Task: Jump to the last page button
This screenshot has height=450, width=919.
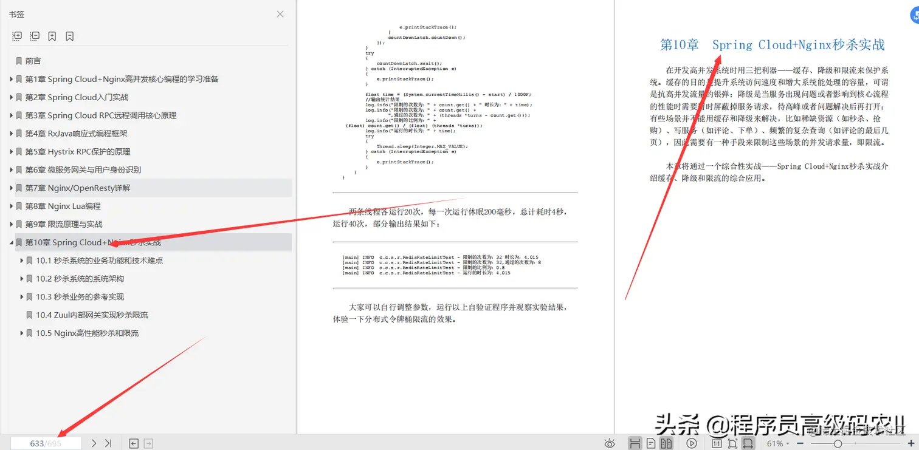Action: click(108, 443)
